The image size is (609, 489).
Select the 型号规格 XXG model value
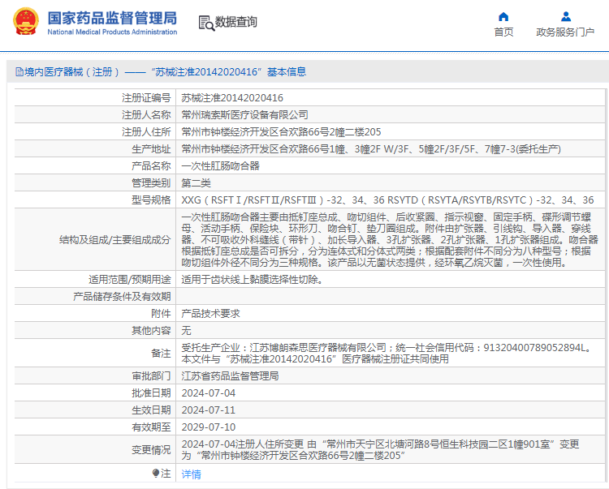pyautogui.click(x=387, y=200)
